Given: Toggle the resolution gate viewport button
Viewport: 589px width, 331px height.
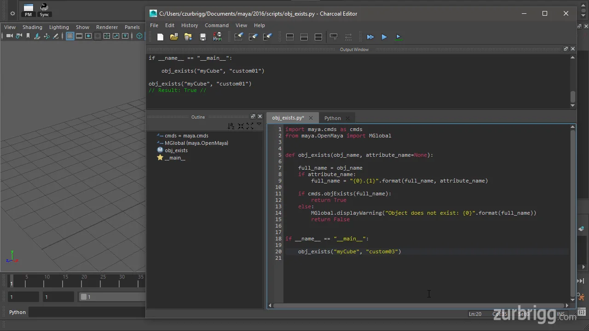Looking at the screenshot, I should [x=88, y=36].
